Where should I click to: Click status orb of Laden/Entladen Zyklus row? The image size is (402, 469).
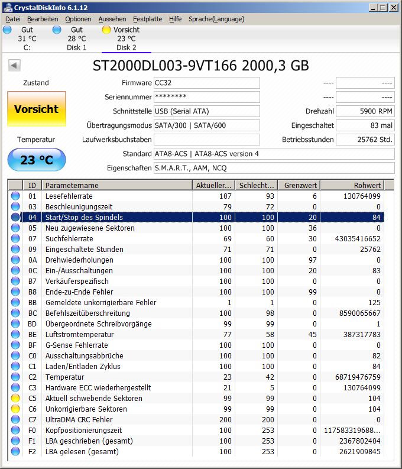15,367
